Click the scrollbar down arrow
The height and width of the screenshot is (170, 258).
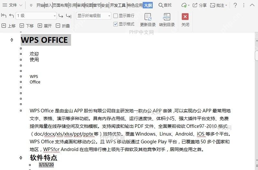pos(257,160)
